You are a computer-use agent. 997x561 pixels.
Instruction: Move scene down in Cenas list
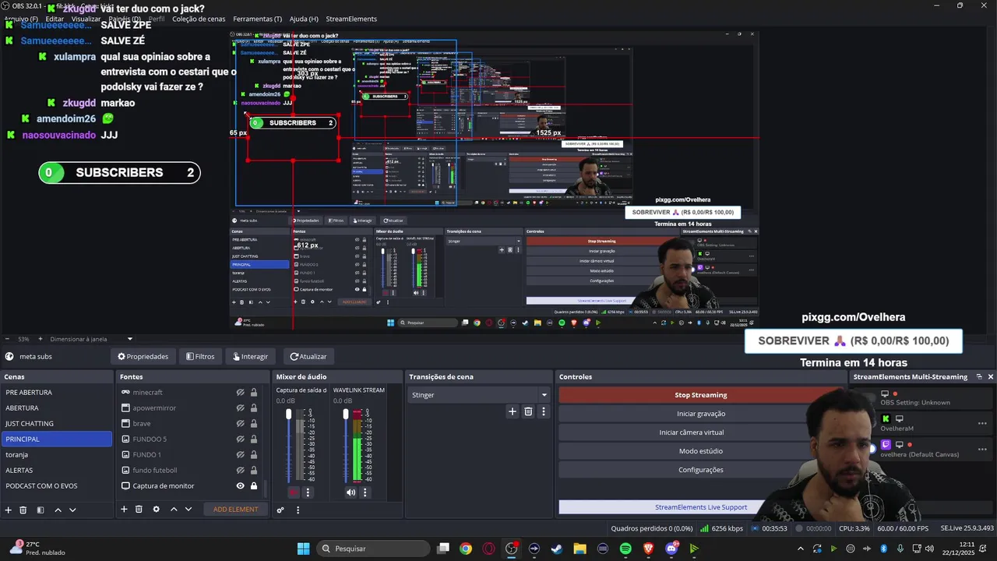click(72, 510)
